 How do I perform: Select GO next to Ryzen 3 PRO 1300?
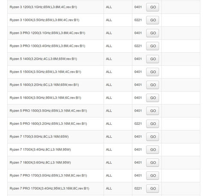(152, 46)
